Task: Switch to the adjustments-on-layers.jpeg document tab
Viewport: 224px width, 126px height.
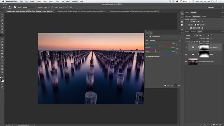Action: 135,11
